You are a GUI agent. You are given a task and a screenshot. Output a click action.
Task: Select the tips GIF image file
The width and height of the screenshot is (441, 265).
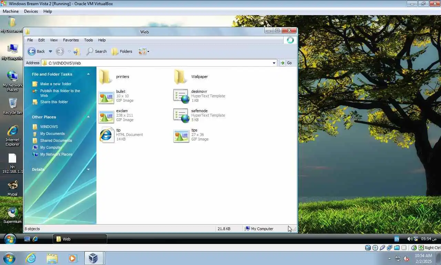pyautogui.click(x=191, y=135)
